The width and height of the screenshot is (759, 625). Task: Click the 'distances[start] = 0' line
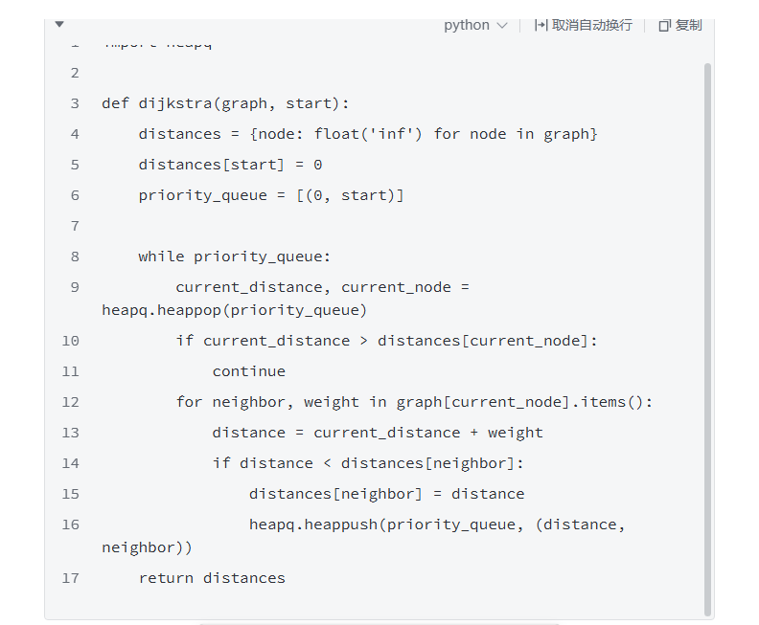pyautogui.click(x=230, y=165)
